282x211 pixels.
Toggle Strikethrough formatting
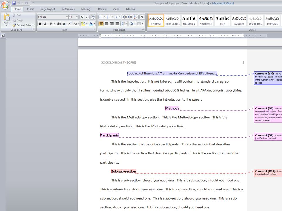point(59,24)
